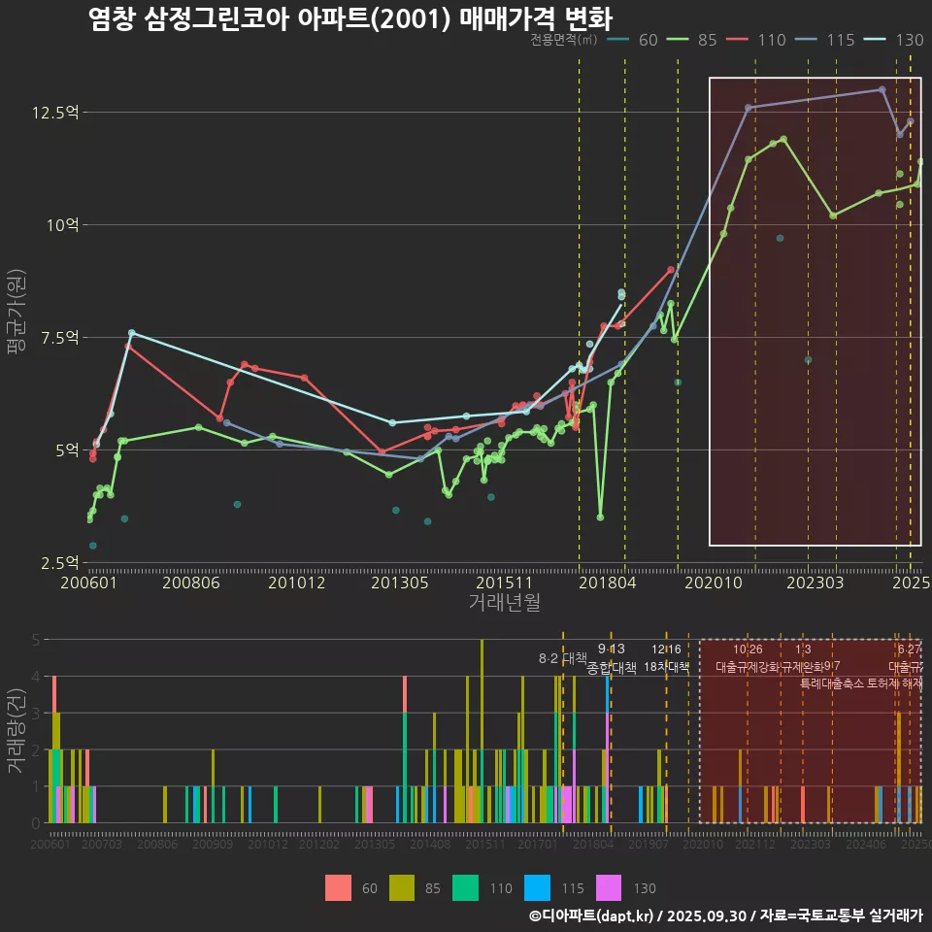932x932 pixels.
Task: Click the 9·13 종합대책 annotation label
Action: coord(612,658)
